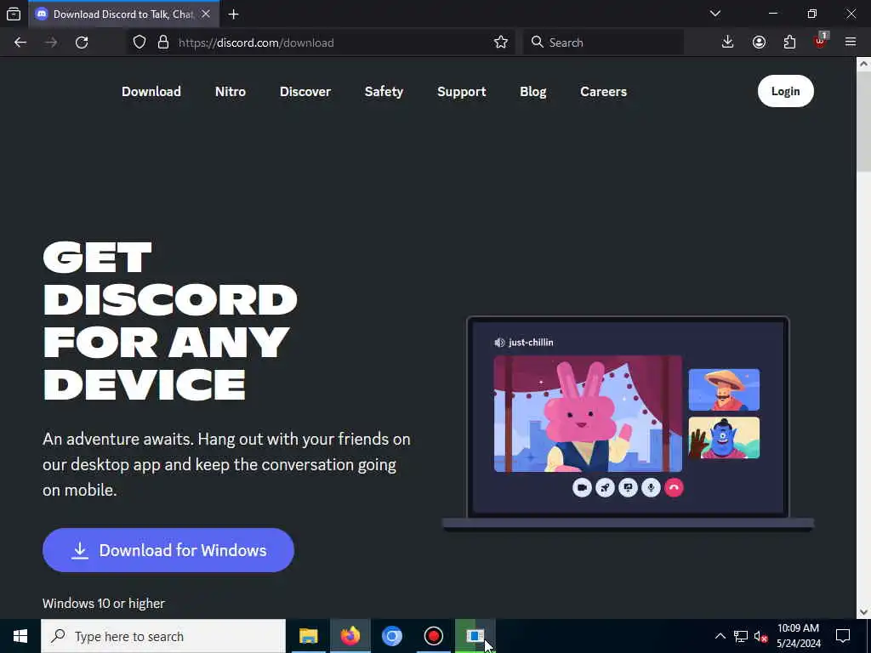Screen dimensions: 871x653
Task: Click the network tray icon
Action: (x=741, y=636)
